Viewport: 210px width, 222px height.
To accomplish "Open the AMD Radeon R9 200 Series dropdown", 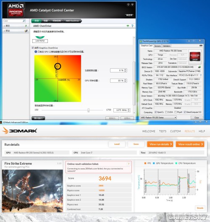I will (x=158, y=118).
